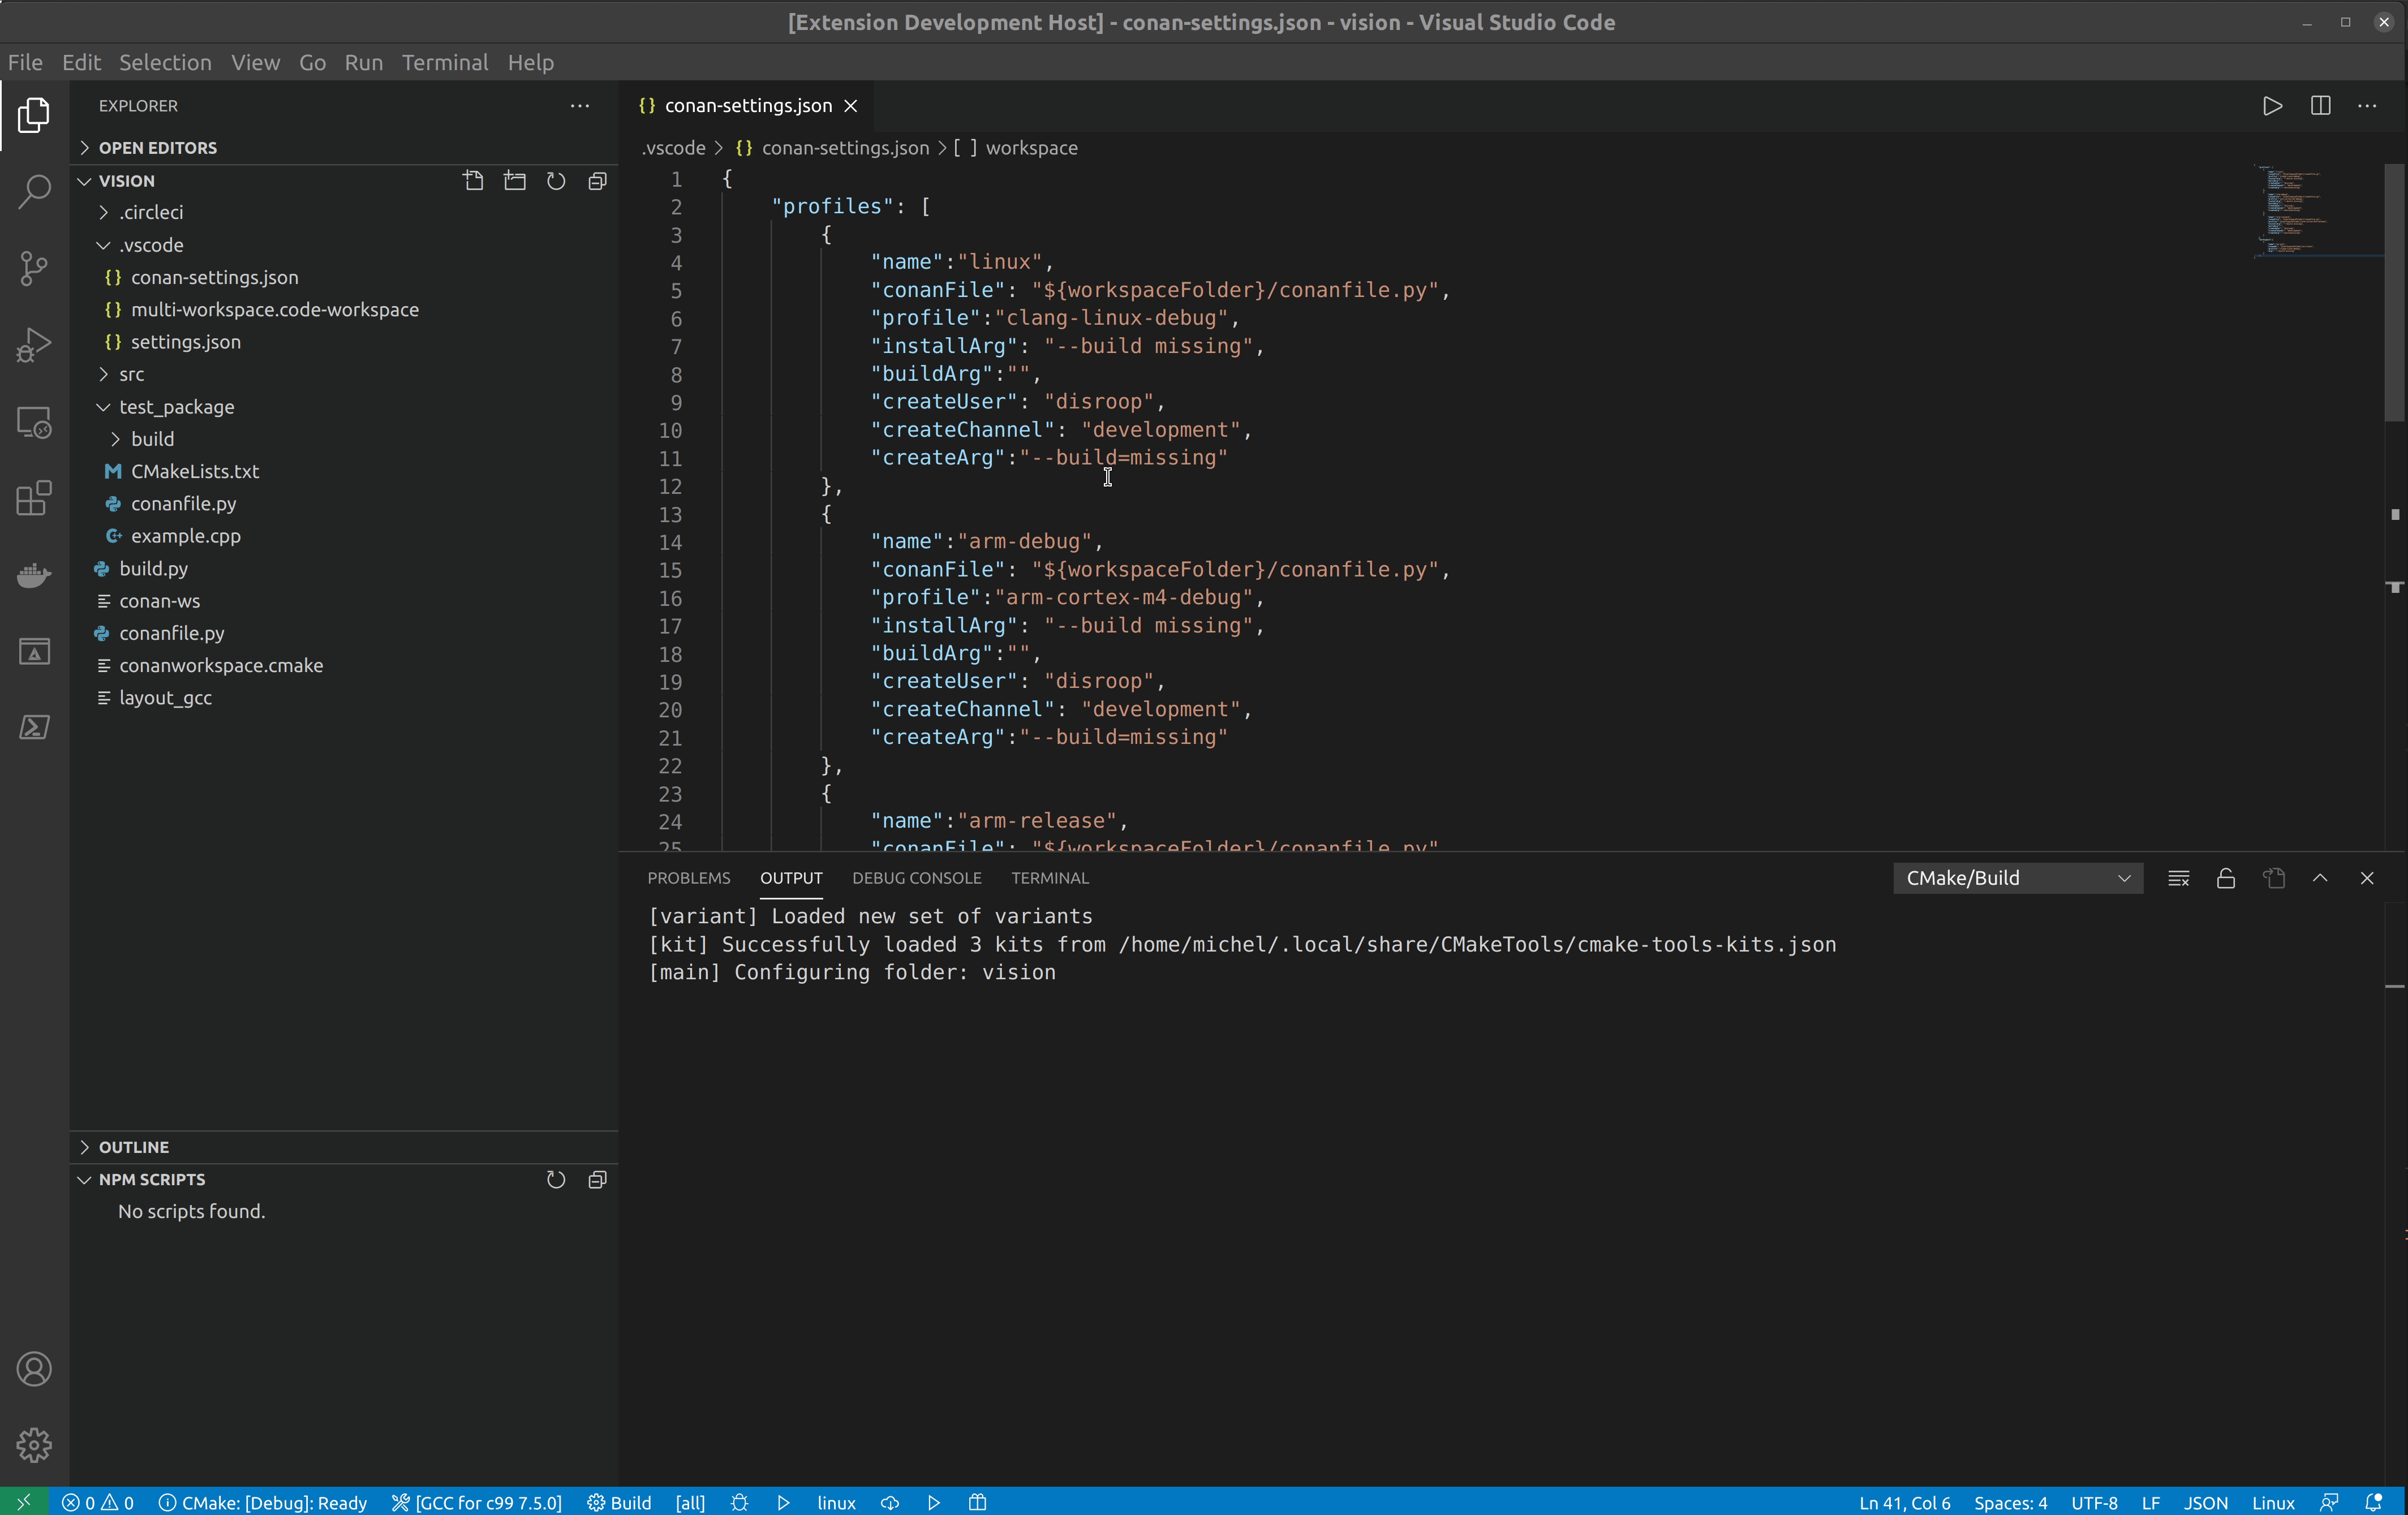Open the Search view in activity bar
Viewport: 2408px width, 1515px height.
[x=34, y=191]
